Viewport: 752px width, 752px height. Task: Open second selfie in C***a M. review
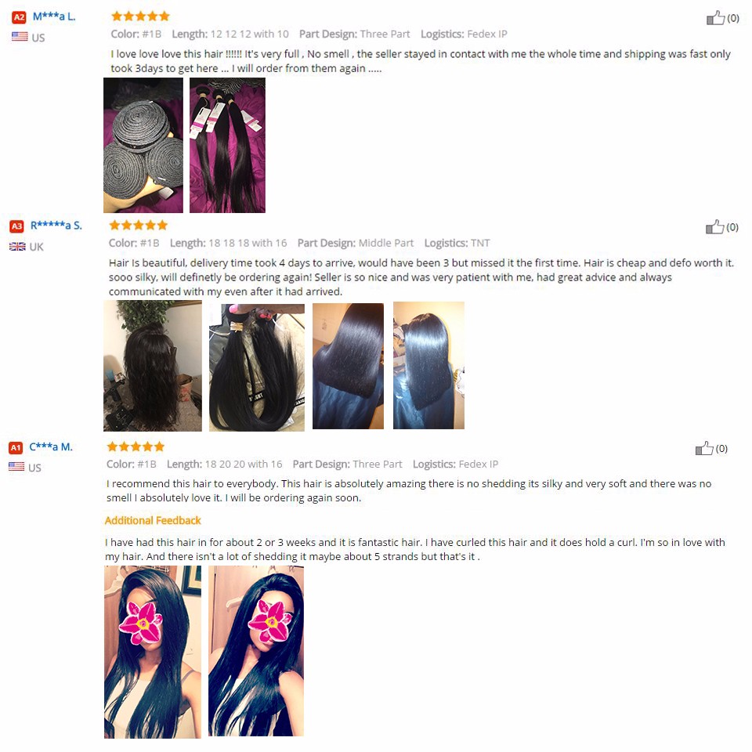pyautogui.click(x=256, y=651)
